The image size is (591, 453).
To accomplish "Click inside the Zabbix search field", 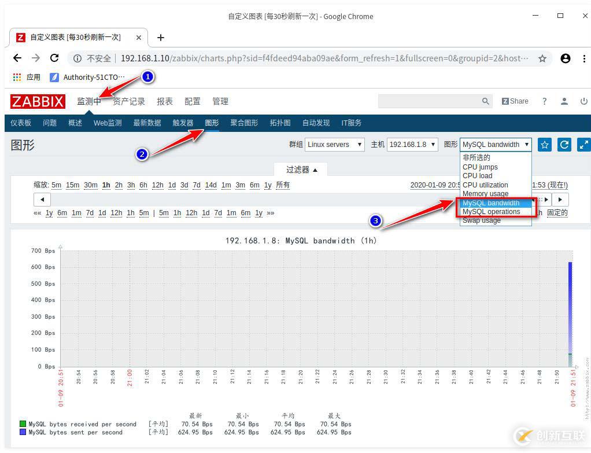I will pyautogui.click(x=430, y=101).
